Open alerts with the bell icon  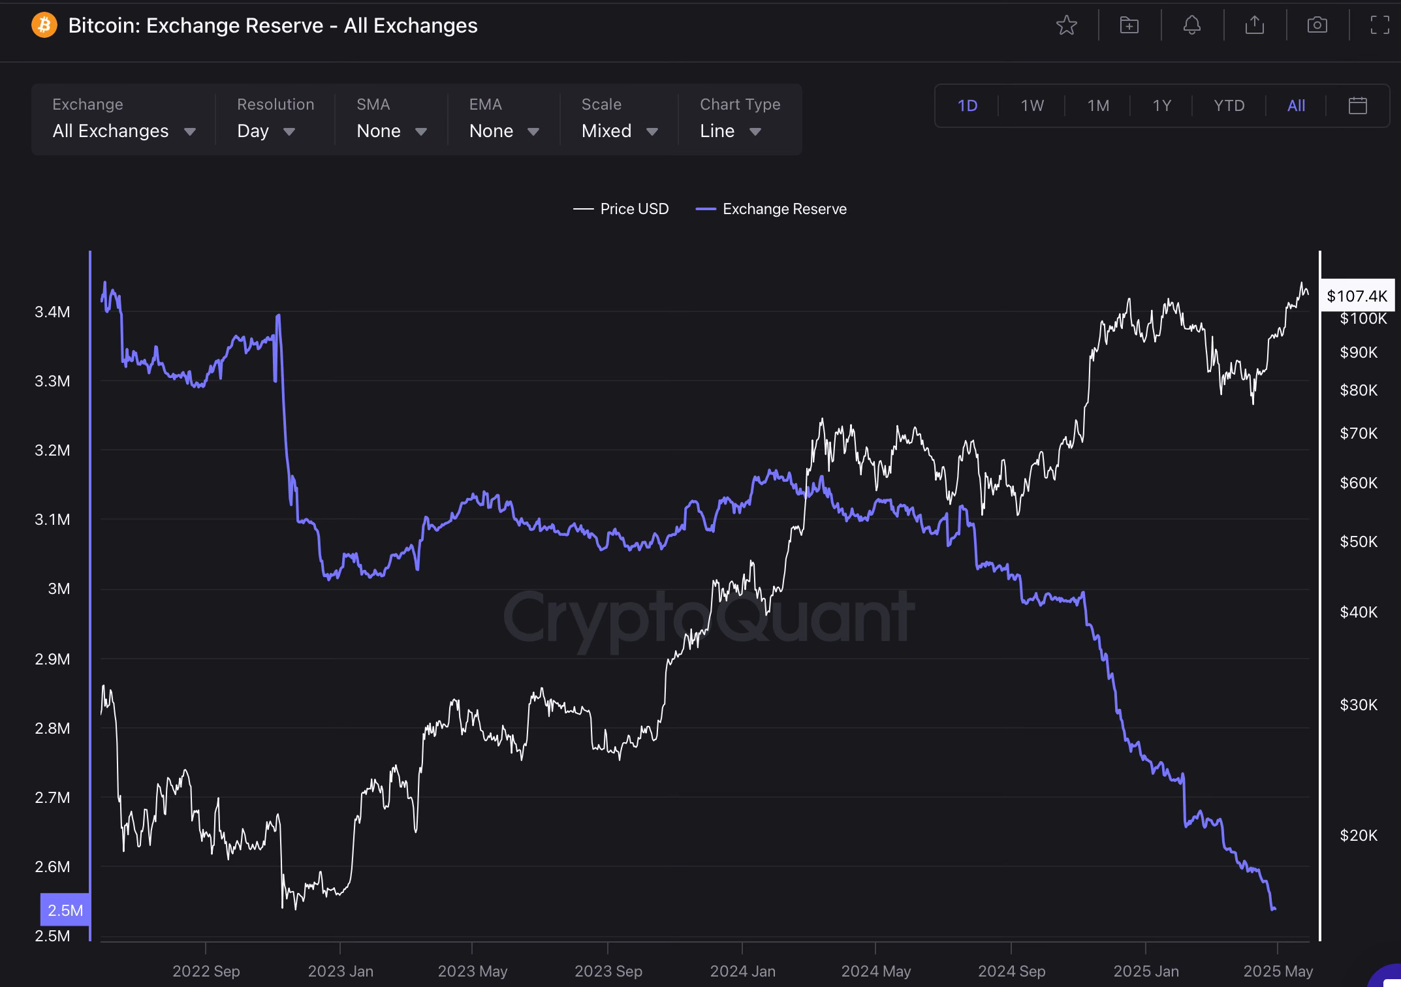[x=1191, y=25]
